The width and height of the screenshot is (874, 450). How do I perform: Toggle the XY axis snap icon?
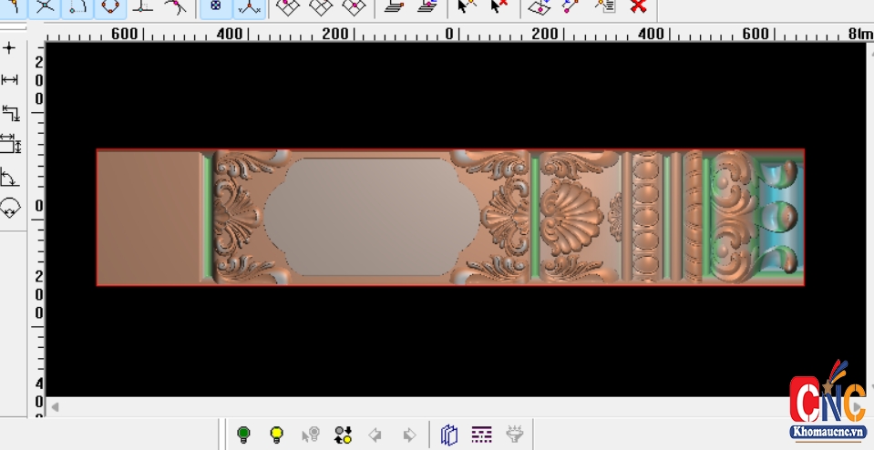pyautogui.click(x=249, y=7)
